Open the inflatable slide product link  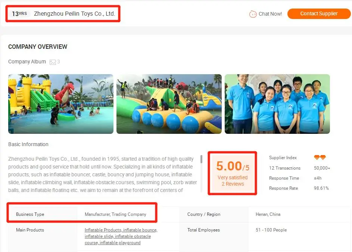coord(99,236)
